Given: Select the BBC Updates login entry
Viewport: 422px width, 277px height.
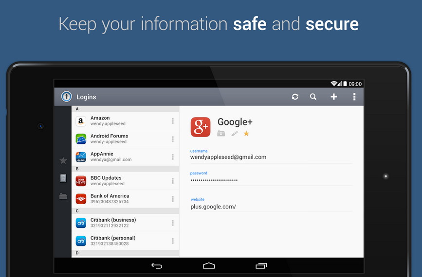Looking at the screenshot, I should [x=126, y=181].
